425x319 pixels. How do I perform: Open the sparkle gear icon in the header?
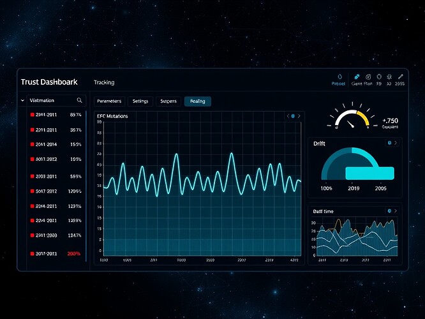tap(389, 77)
